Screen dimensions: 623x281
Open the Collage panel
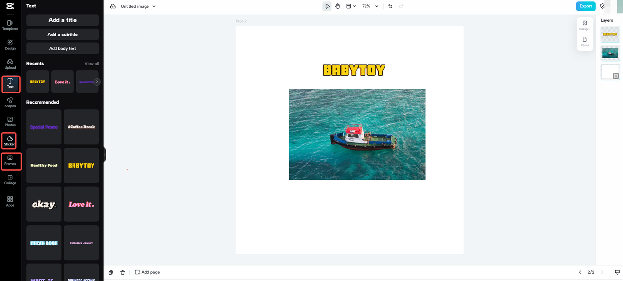tap(10, 180)
